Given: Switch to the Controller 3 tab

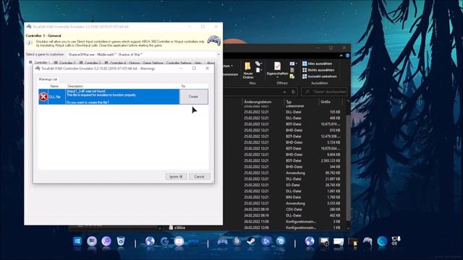Looking at the screenshot, I should (90, 63).
